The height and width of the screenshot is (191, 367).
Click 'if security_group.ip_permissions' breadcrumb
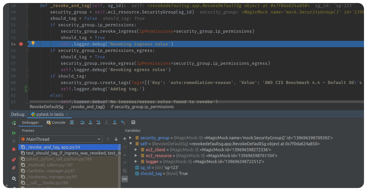coord(142,107)
